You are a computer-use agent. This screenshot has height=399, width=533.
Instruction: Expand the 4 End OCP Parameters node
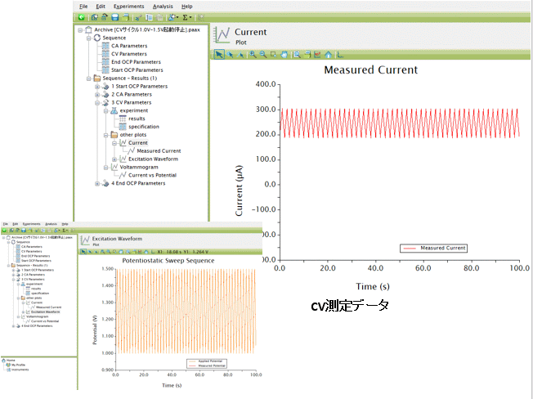coord(97,183)
